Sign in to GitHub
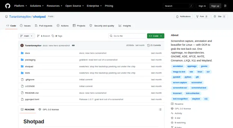 tap(202, 6)
